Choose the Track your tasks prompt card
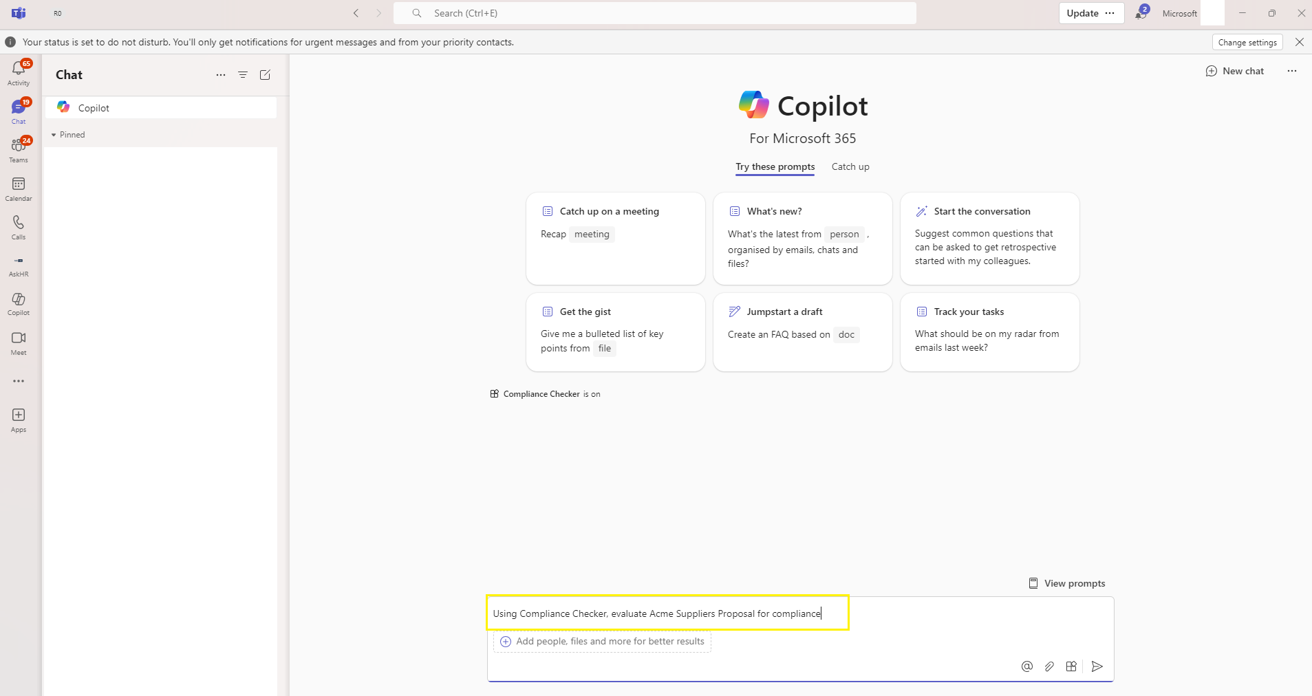Image resolution: width=1312 pixels, height=696 pixels. (x=989, y=332)
